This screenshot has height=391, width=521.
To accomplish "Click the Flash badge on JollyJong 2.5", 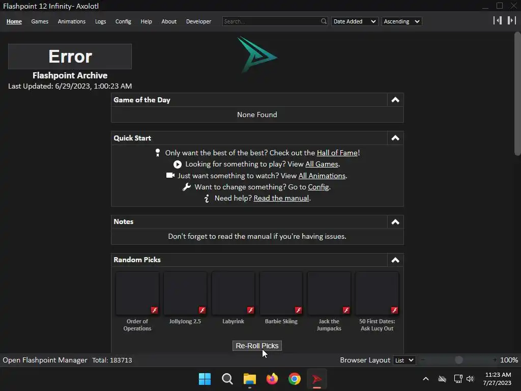I will 202,310.
